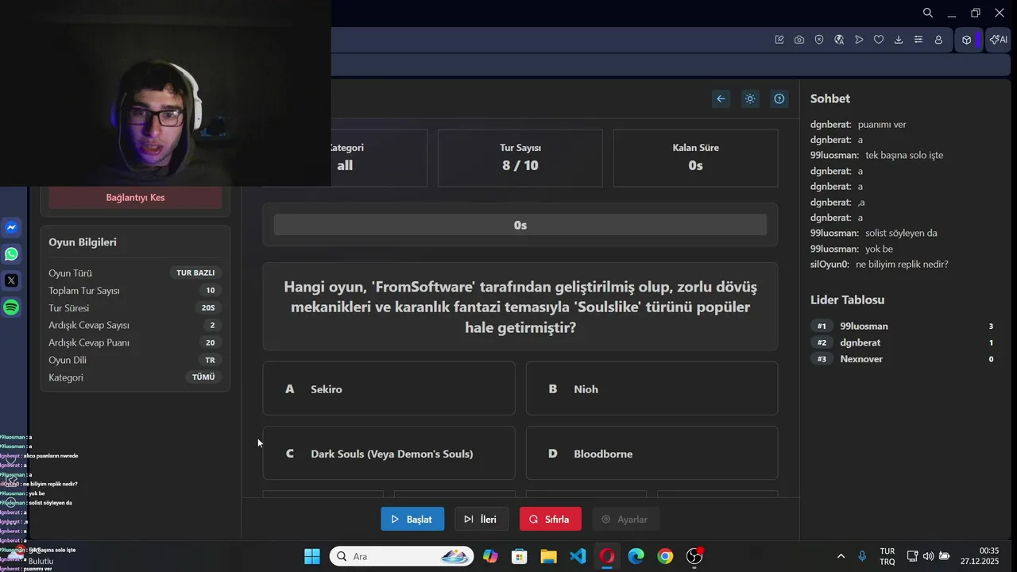Open the Windows Start menu
This screenshot has height=572, width=1017.
pos(312,556)
